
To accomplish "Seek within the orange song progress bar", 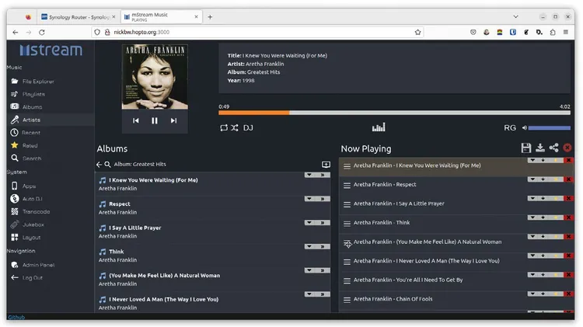I will pyautogui.click(x=394, y=113).
